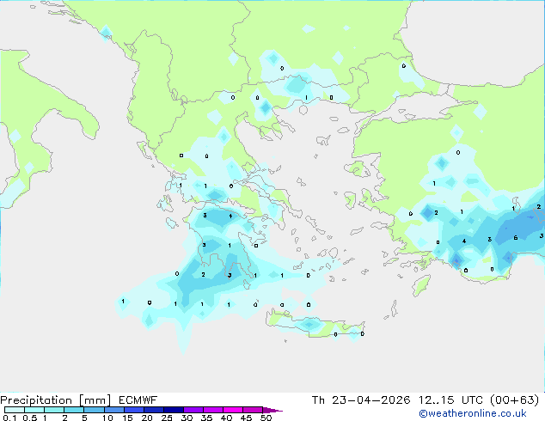Click the 40–45 mm magenta legend swatch
The image size is (545, 421).
tap(233, 410)
